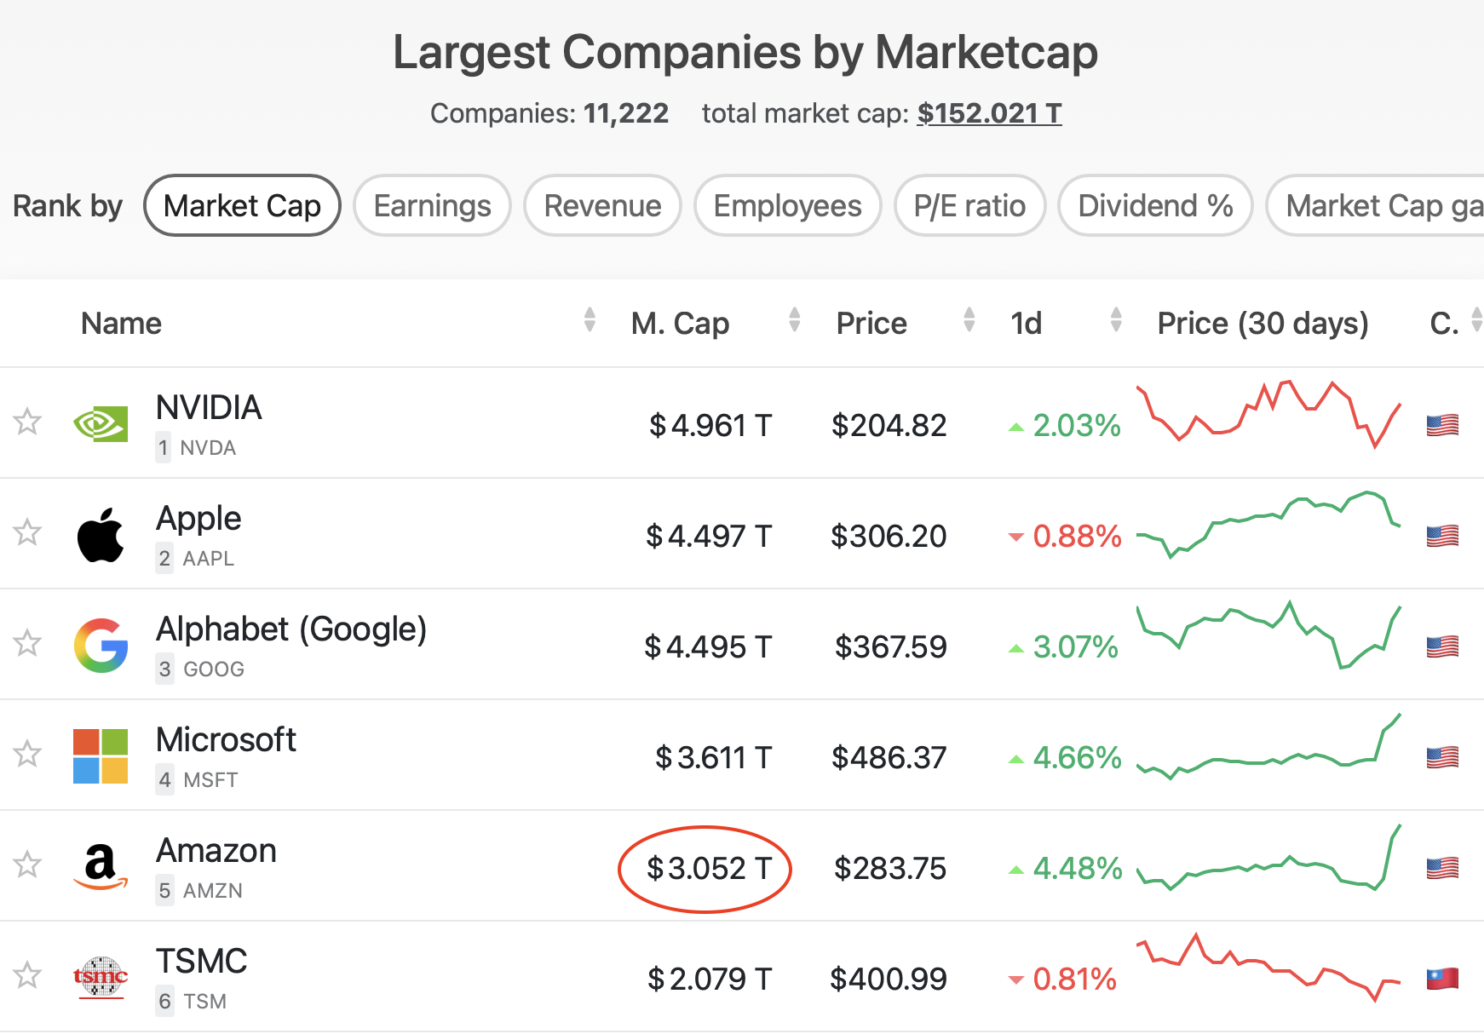Click the Amazon logo icon
The image size is (1484, 1034).
101,867
